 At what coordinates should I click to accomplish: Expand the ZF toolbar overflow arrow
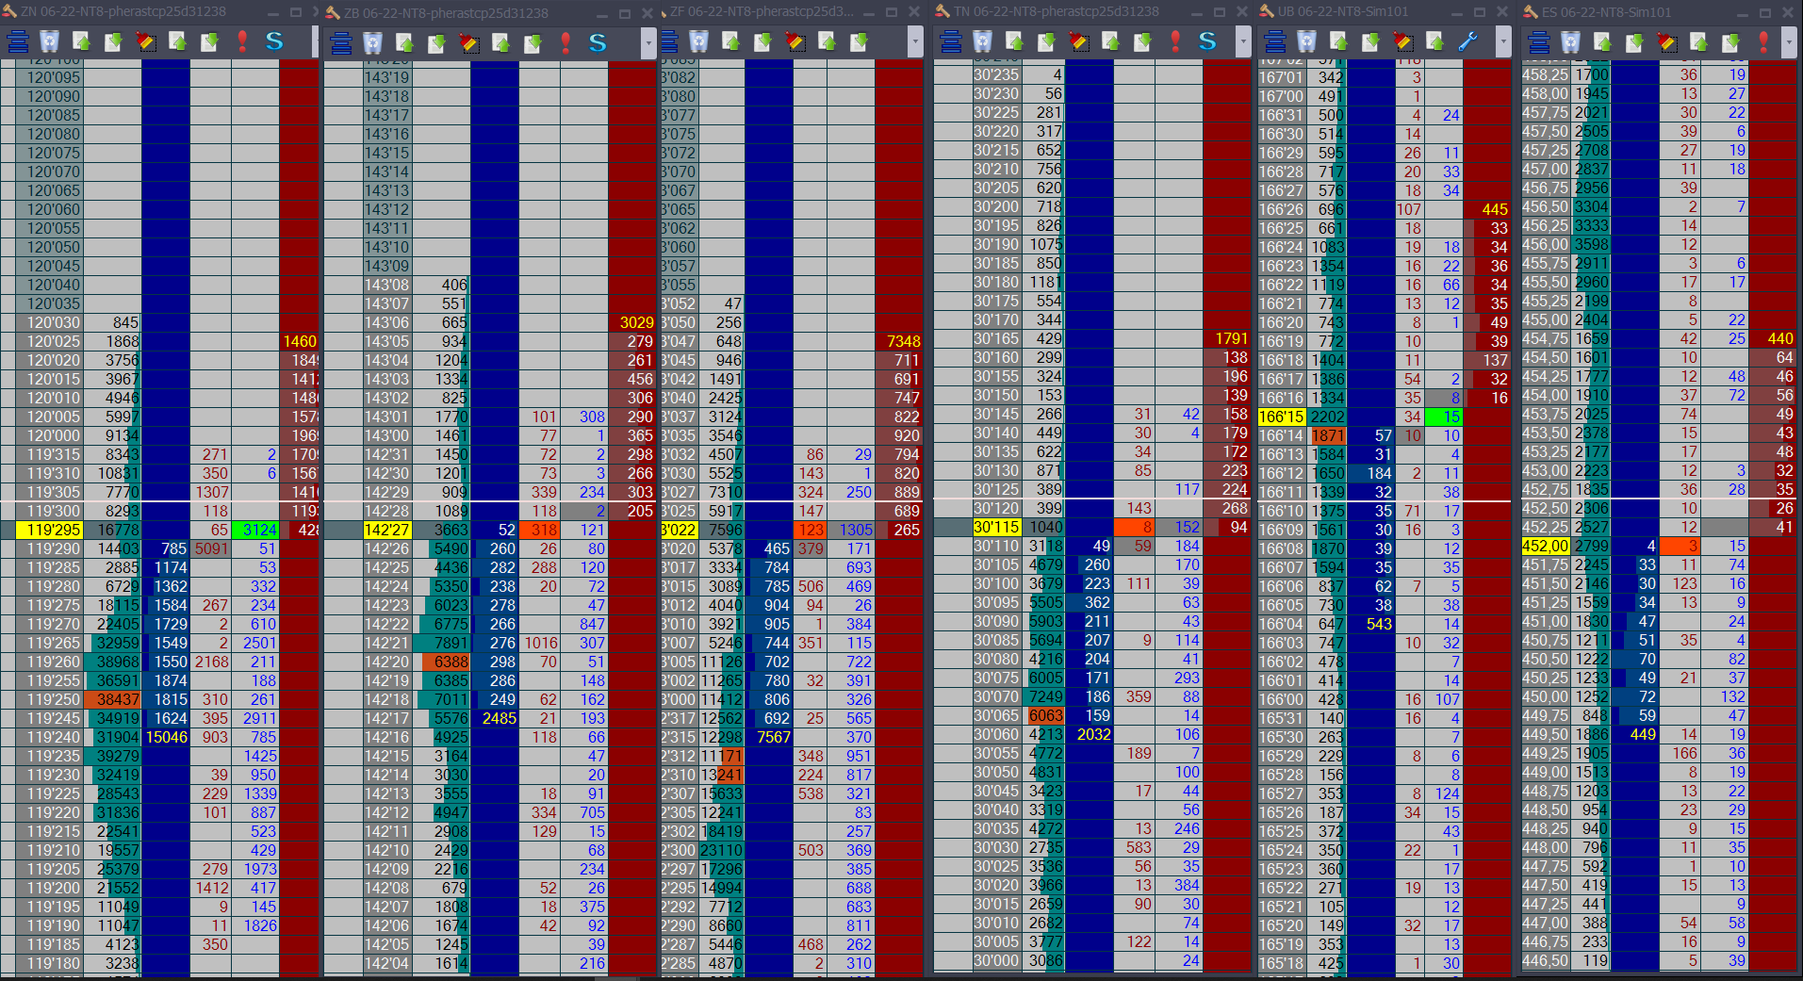[915, 42]
